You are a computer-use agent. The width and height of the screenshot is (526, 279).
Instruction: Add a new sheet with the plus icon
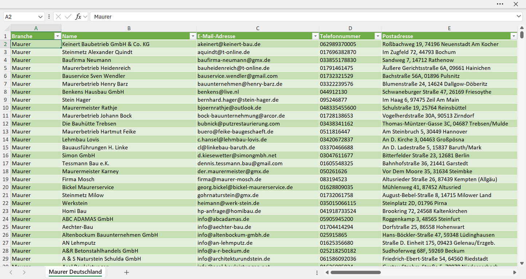[127, 272]
